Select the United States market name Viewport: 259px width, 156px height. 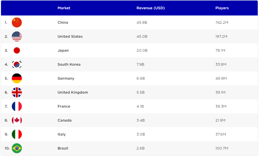coord(70,36)
